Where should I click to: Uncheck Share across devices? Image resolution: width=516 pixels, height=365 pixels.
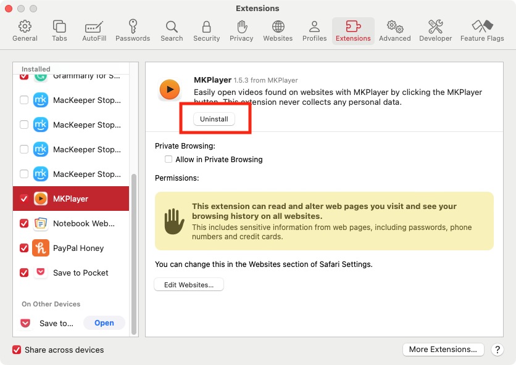tap(17, 350)
